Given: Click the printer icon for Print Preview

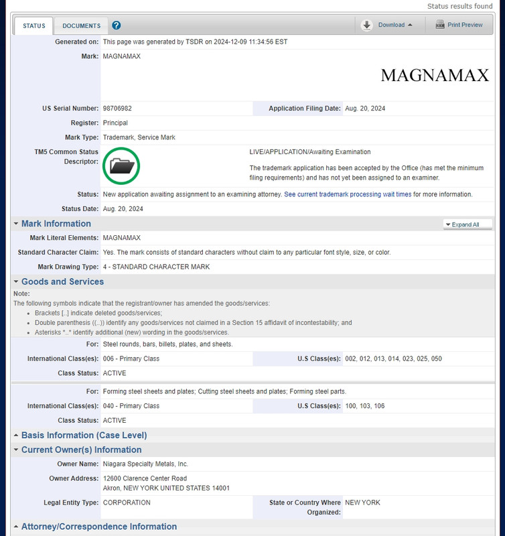Looking at the screenshot, I should point(440,25).
